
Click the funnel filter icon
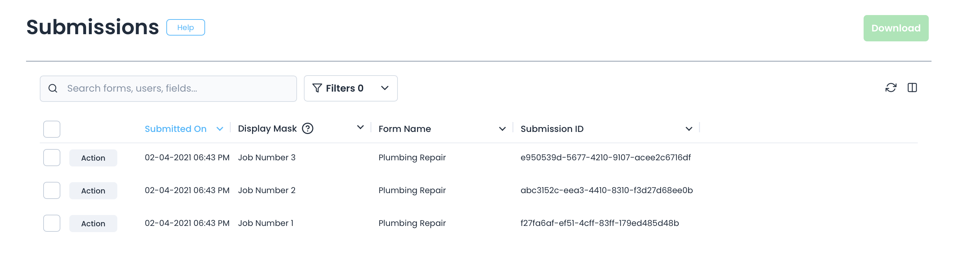pyautogui.click(x=317, y=88)
